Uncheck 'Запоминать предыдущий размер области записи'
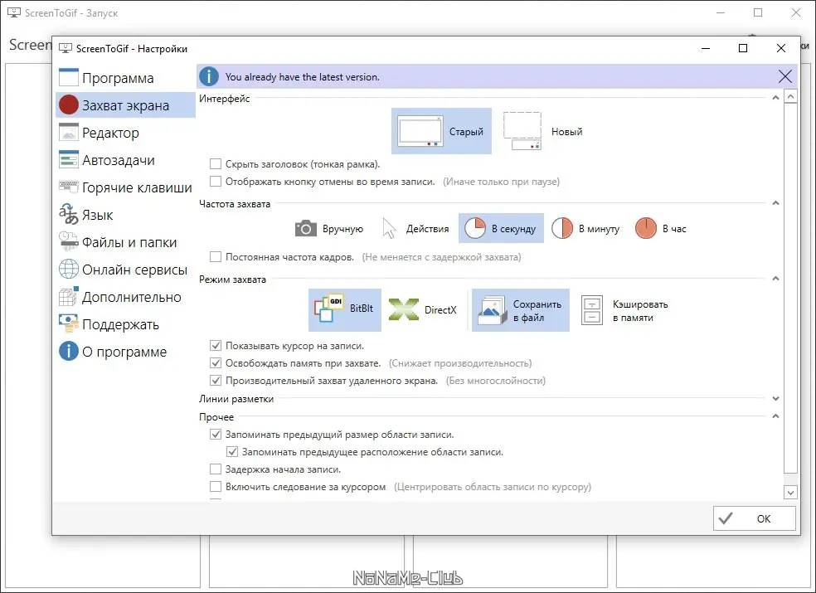 pos(216,435)
